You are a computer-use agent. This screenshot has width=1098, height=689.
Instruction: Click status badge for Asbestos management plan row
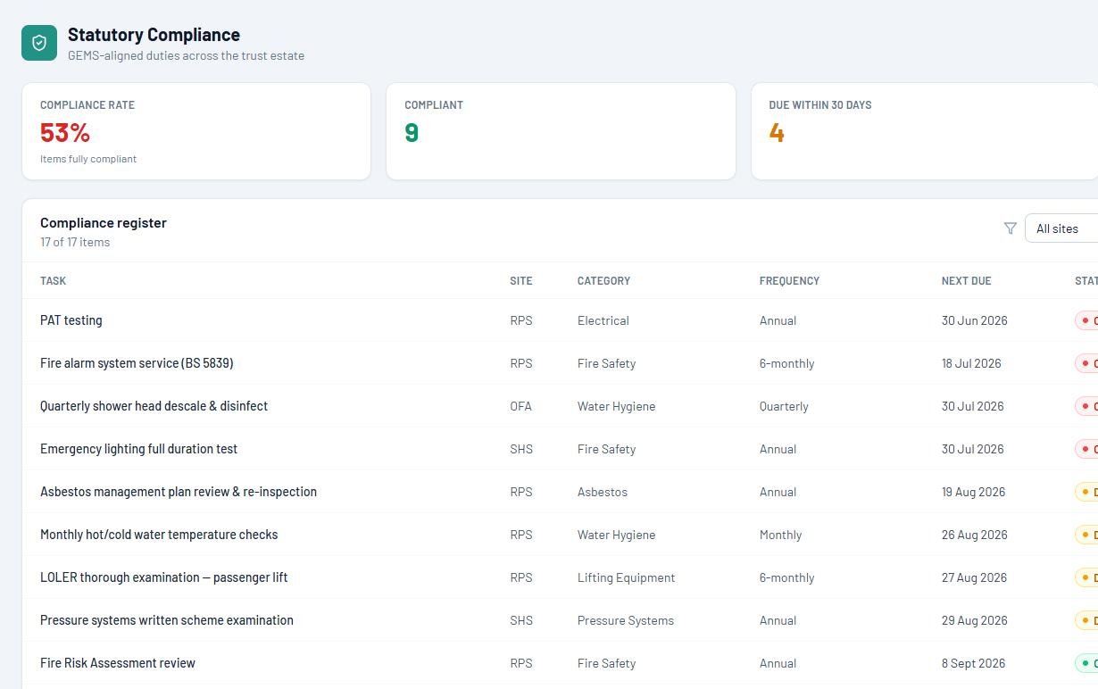click(x=1086, y=492)
